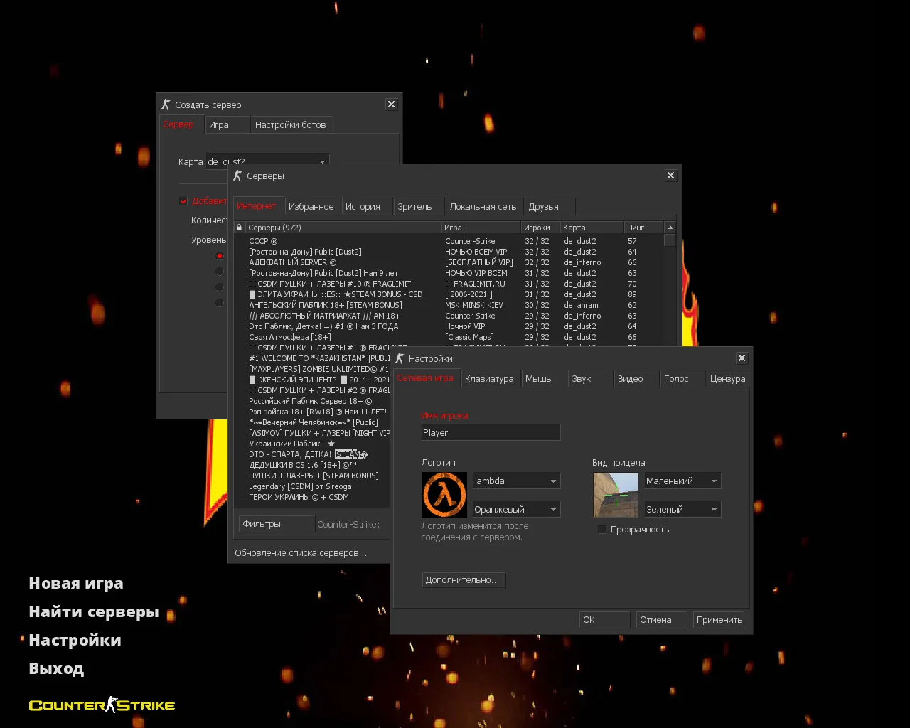The height and width of the screenshot is (728, 910).
Task: Click the Дополнительно... button
Action: 463,580
